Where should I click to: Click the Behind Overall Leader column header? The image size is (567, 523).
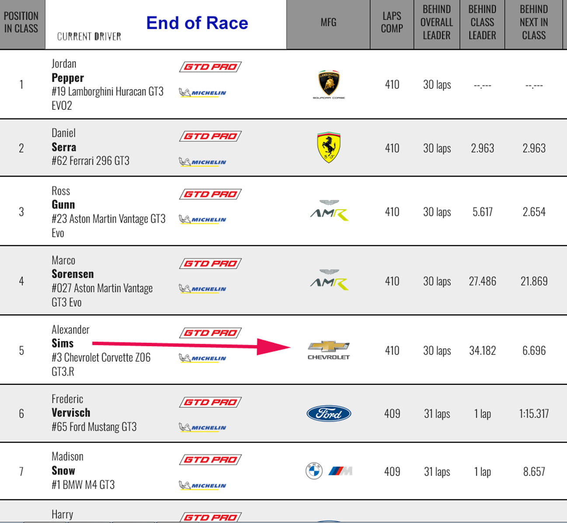tap(436, 23)
